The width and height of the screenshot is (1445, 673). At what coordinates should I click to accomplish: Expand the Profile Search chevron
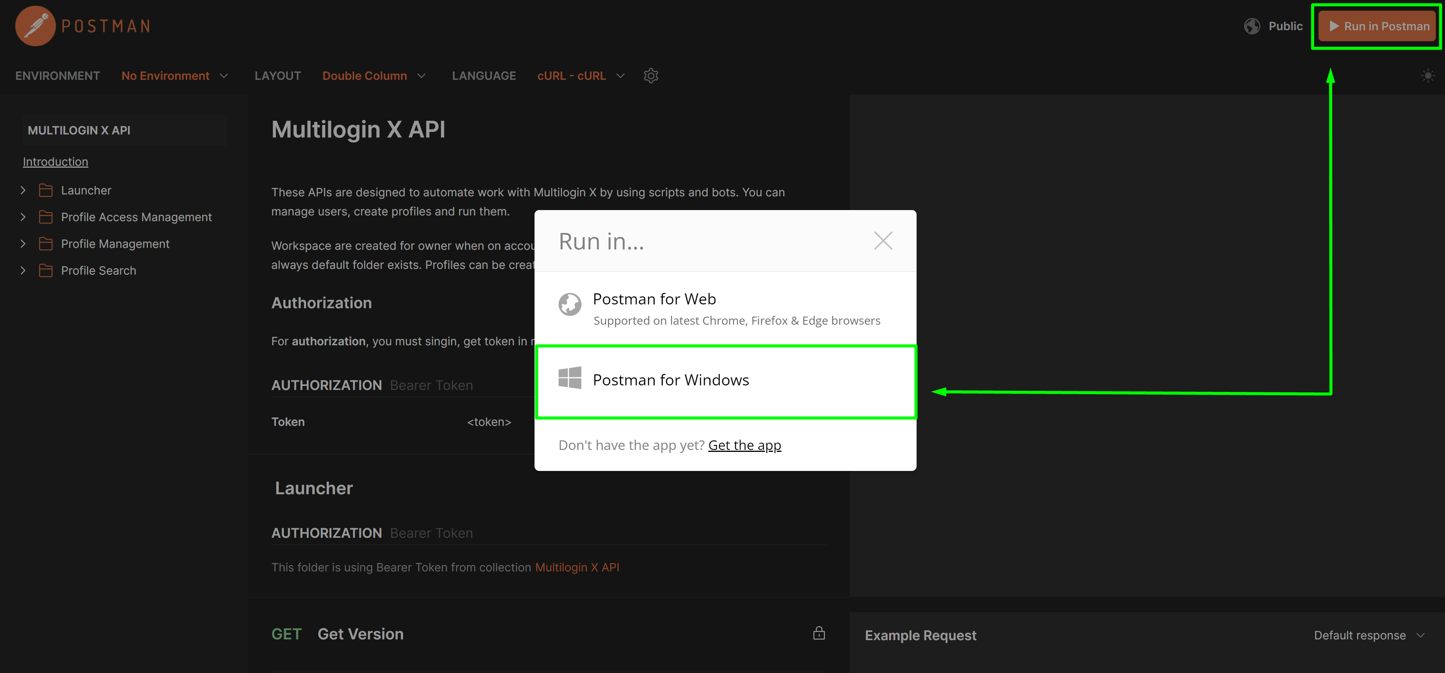23,271
